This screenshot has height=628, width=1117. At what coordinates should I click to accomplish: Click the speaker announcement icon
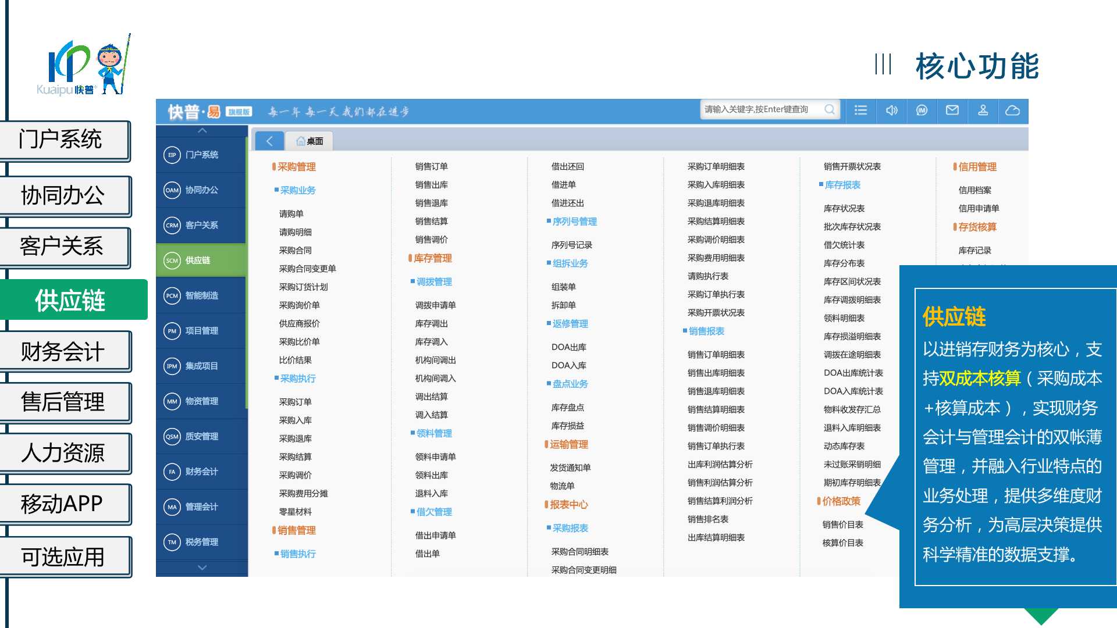[x=891, y=110]
